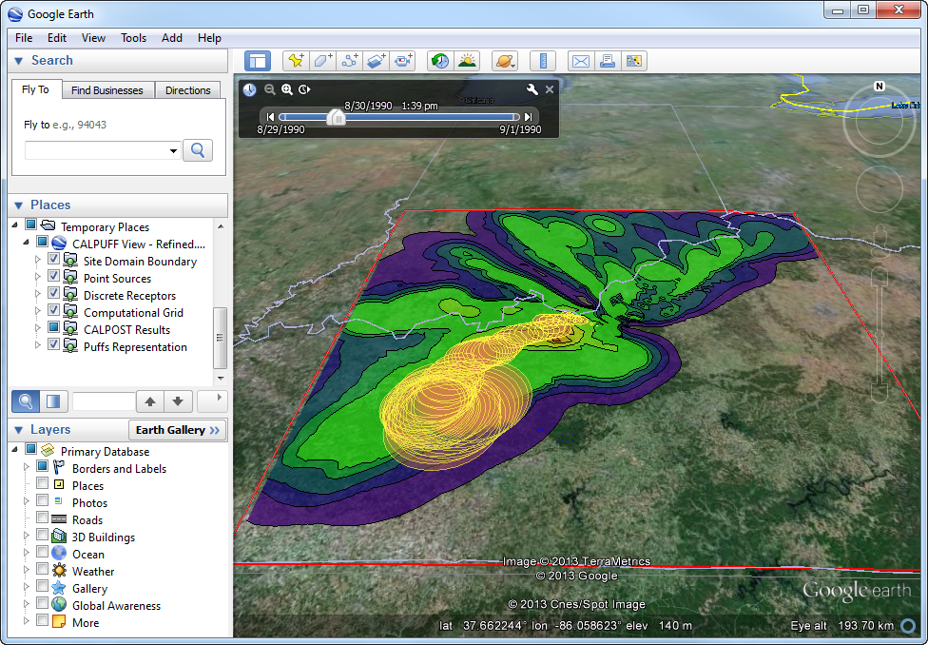This screenshot has width=928, height=645.
Task: Toggle the CALPOST Results checkbox
Action: (54, 327)
